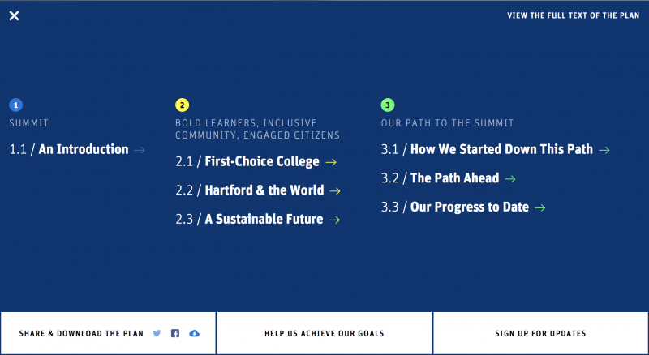Click Share & Download the Plan label
Screen dimensions: 649x355
[x=81, y=333]
